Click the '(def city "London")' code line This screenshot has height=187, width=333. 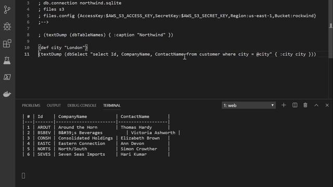pos(63,48)
